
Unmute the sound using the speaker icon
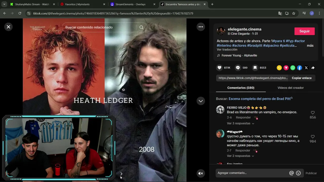pos(201,173)
